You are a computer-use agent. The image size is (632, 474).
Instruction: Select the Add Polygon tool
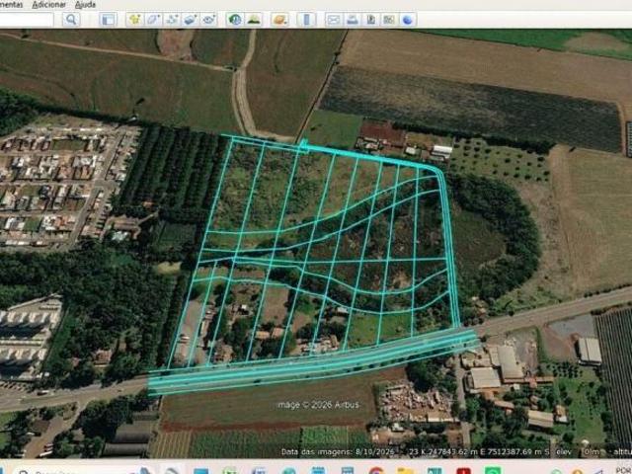tap(153, 19)
